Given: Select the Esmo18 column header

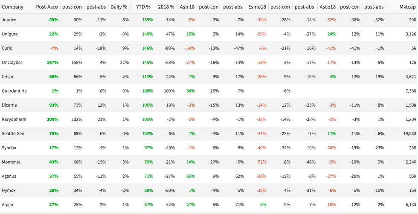Looking at the screenshot, I should [x=257, y=7].
